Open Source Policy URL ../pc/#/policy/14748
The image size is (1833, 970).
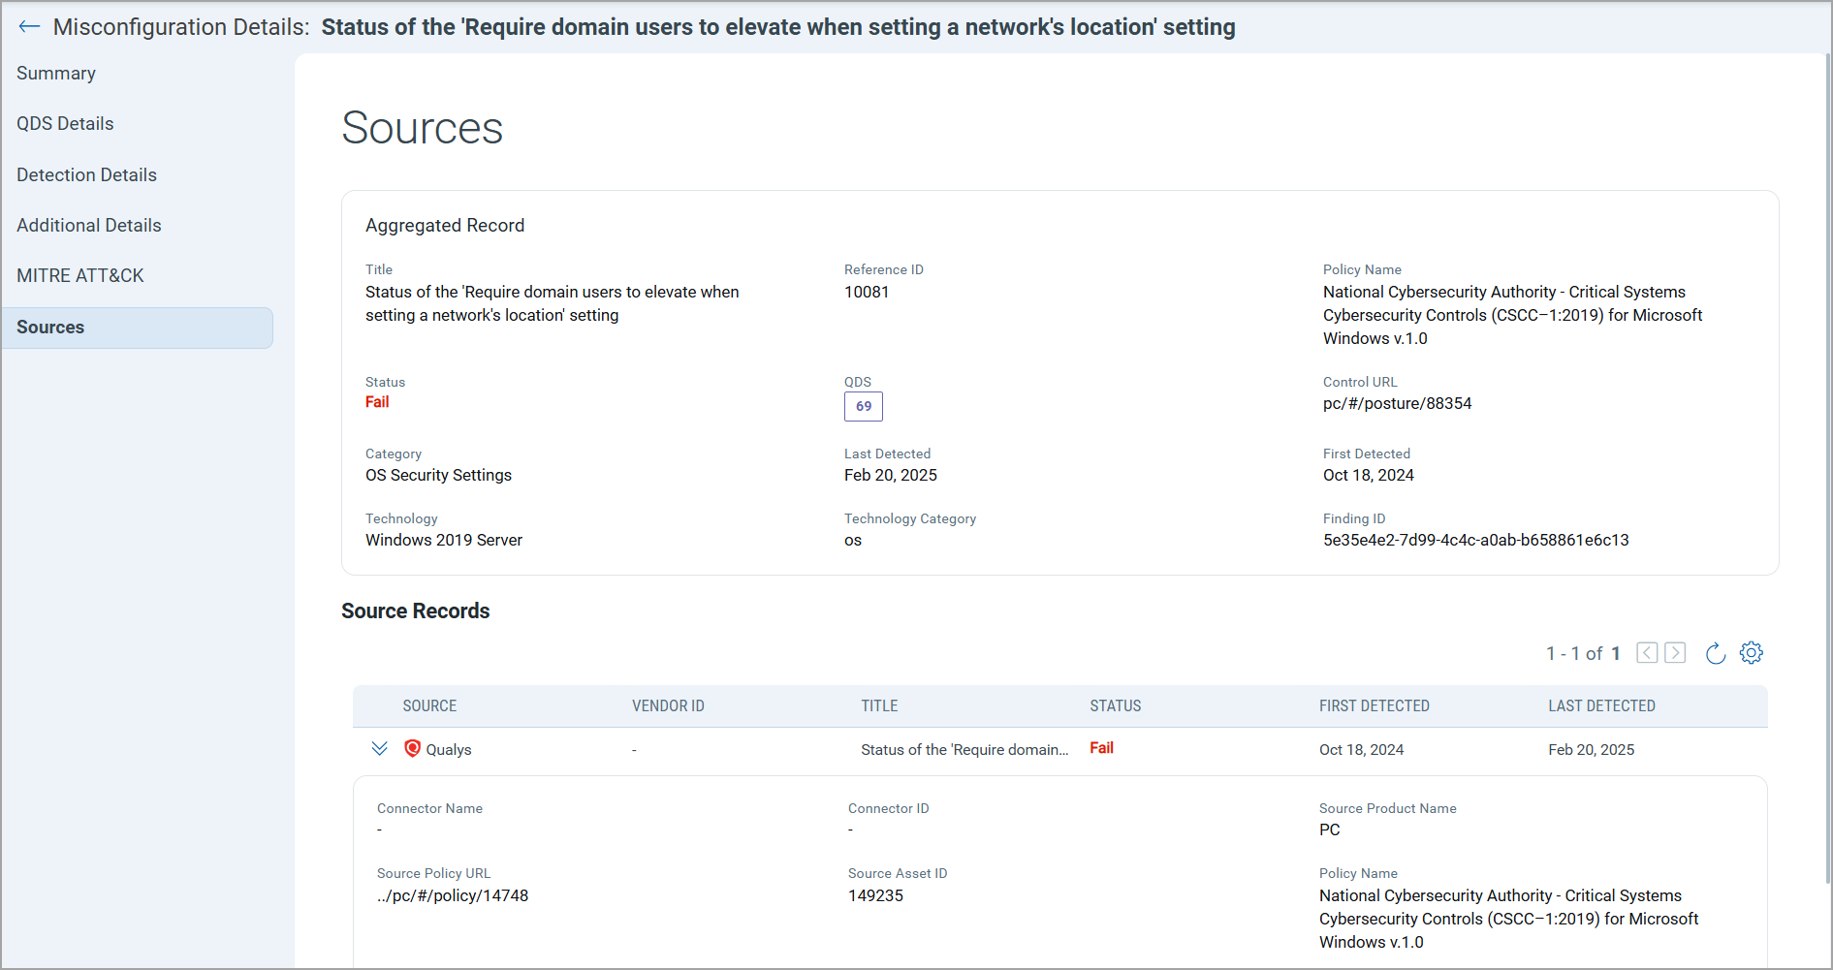[453, 896]
